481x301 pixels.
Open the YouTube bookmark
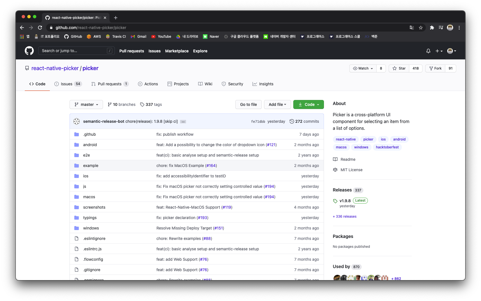tap(161, 37)
